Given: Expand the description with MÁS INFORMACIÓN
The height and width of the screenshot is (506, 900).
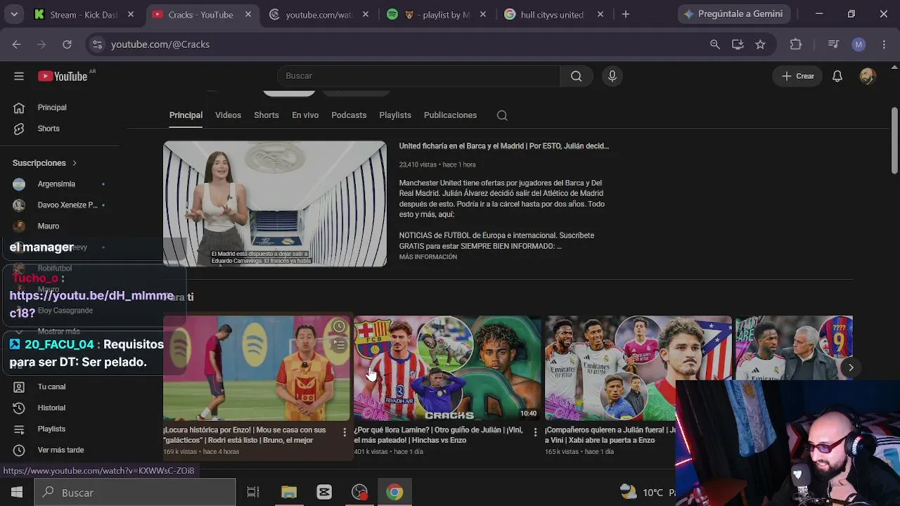Looking at the screenshot, I should [428, 257].
